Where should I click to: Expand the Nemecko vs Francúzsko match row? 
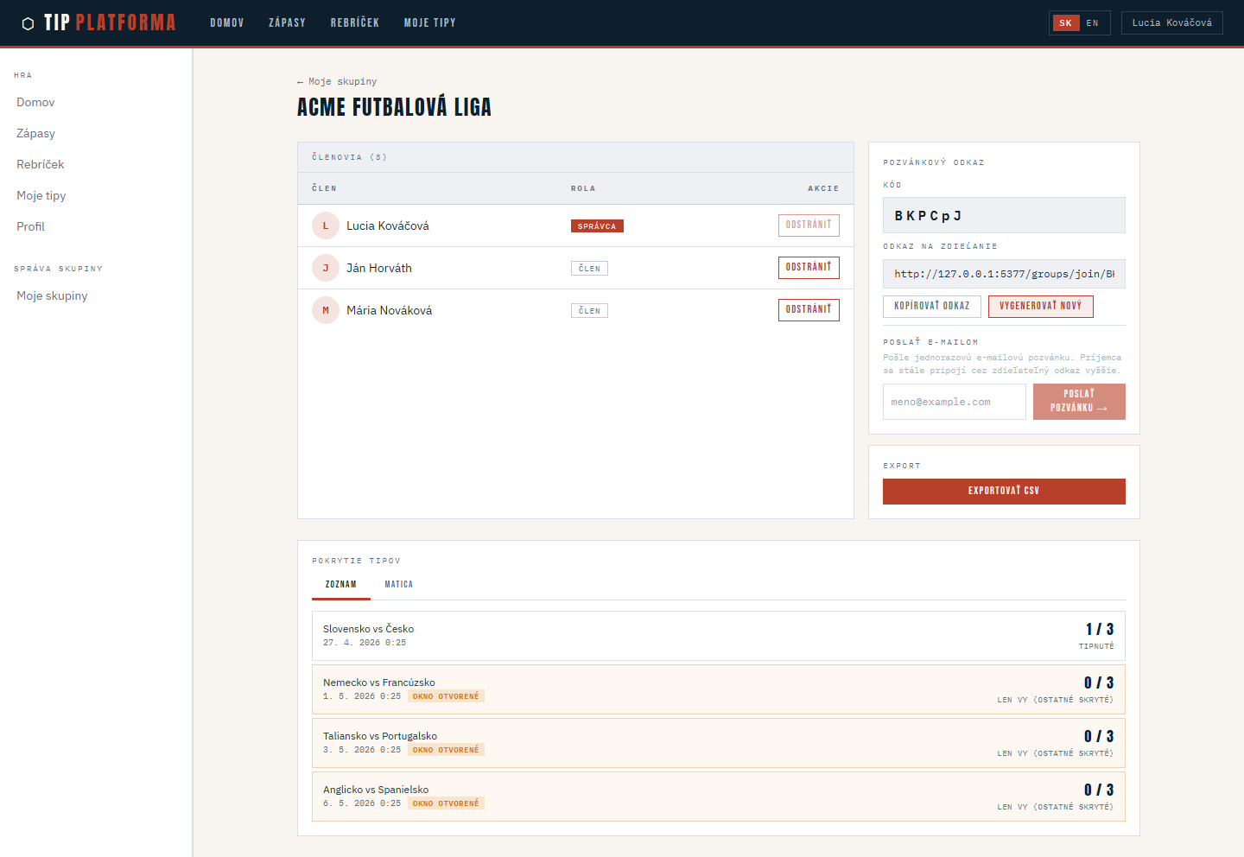[717, 689]
